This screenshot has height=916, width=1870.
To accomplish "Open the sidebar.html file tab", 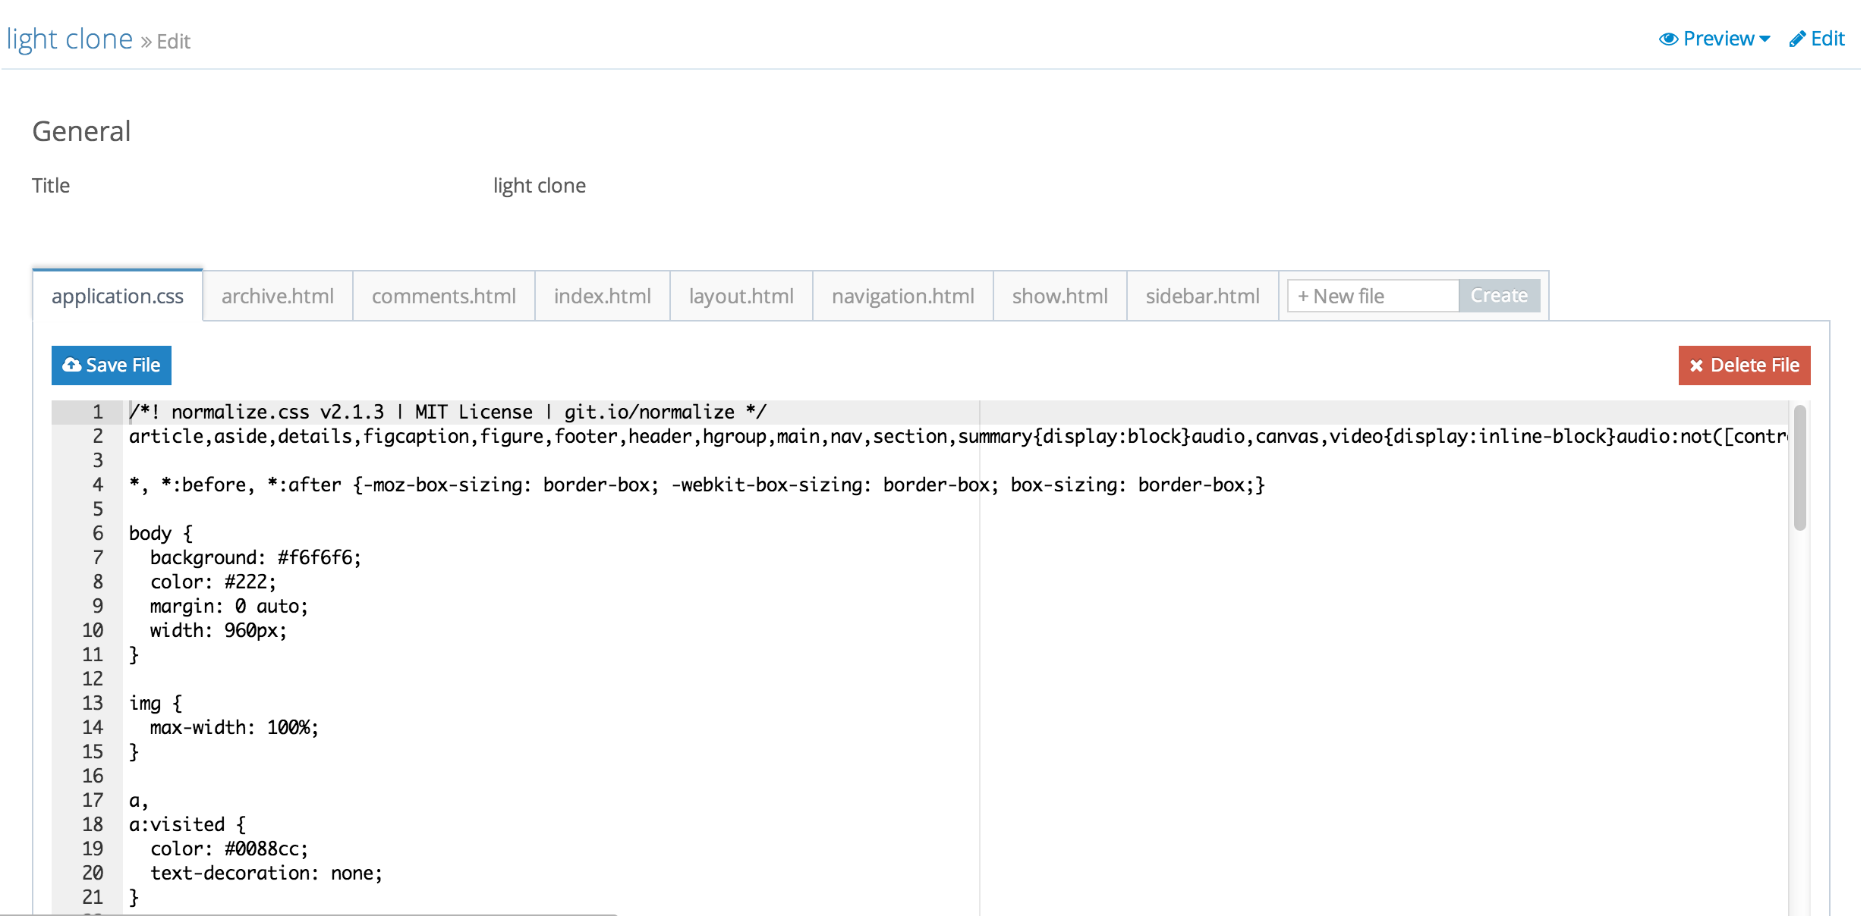I will pyautogui.click(x=1202, y=296).
